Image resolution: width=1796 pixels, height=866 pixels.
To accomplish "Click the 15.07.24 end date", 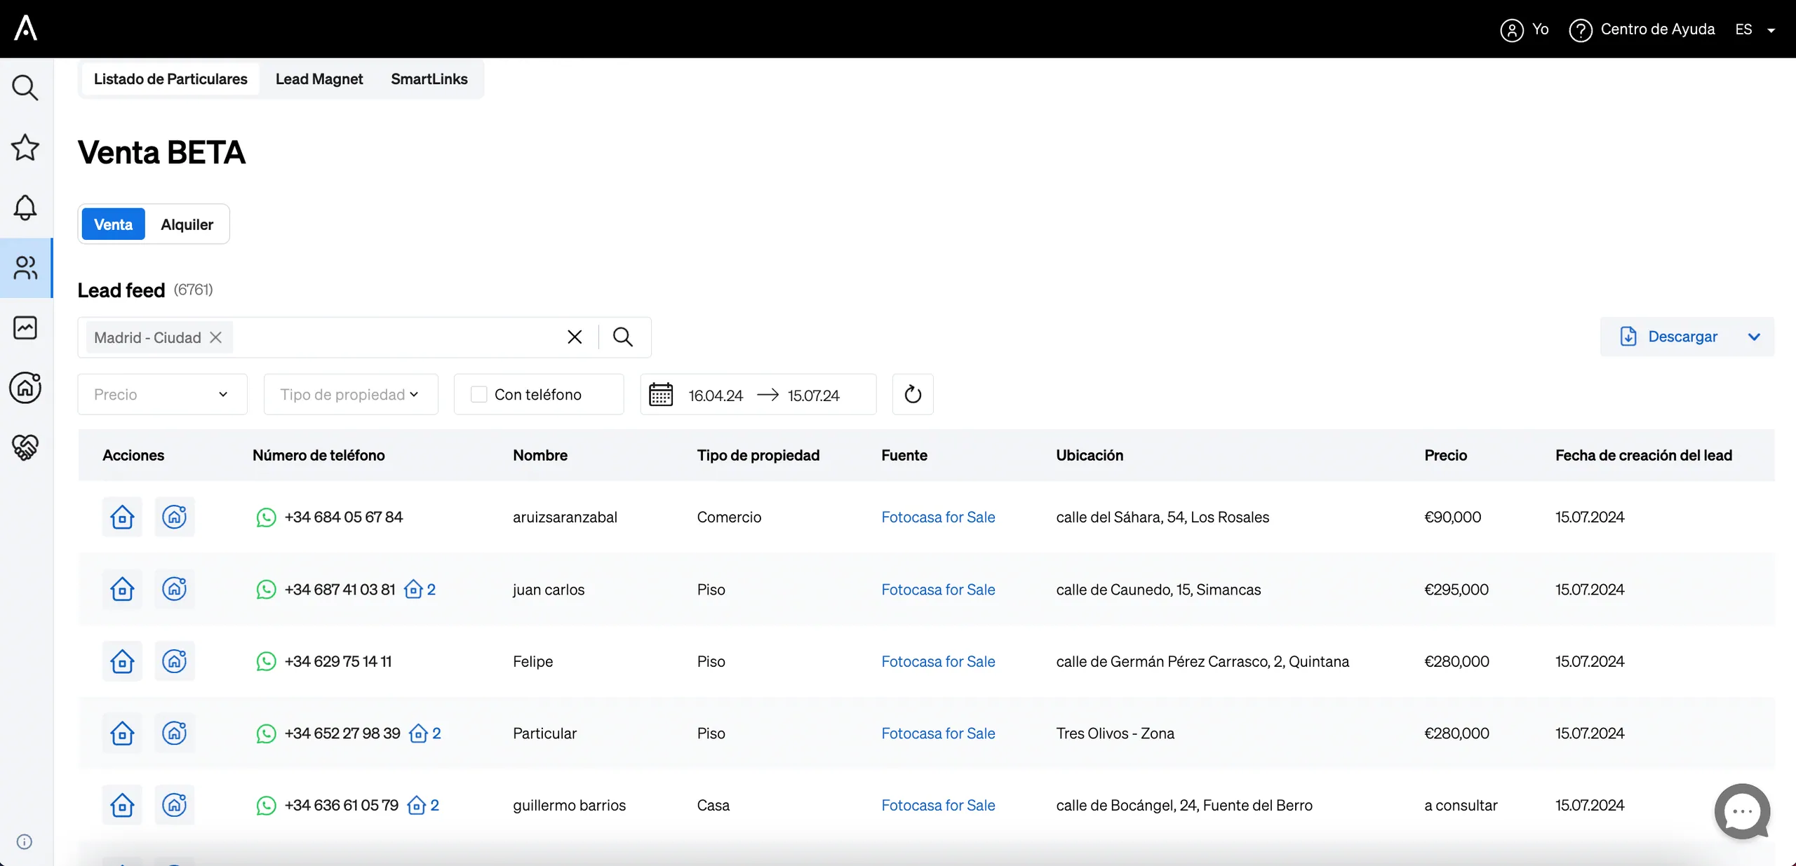I will [x=813, y=395].
